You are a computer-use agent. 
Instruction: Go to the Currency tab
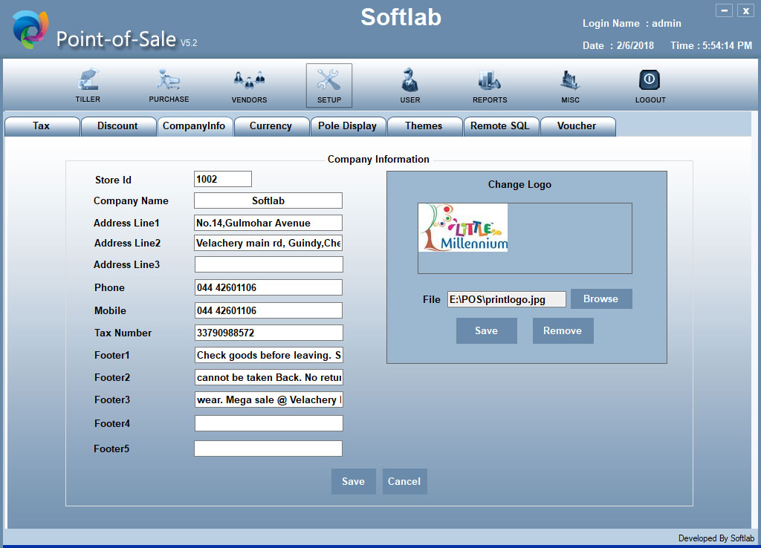(271, 126)
